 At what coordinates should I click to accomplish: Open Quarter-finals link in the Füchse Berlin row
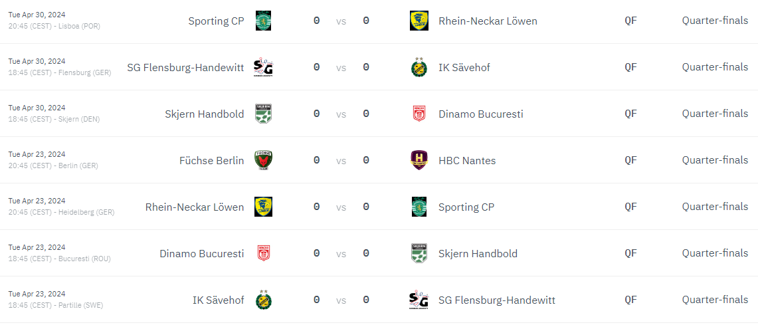715,160
